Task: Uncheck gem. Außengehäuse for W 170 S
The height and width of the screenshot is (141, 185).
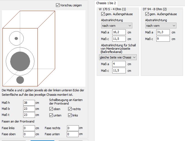Action: pyautogui.click(x=103, y=14)
